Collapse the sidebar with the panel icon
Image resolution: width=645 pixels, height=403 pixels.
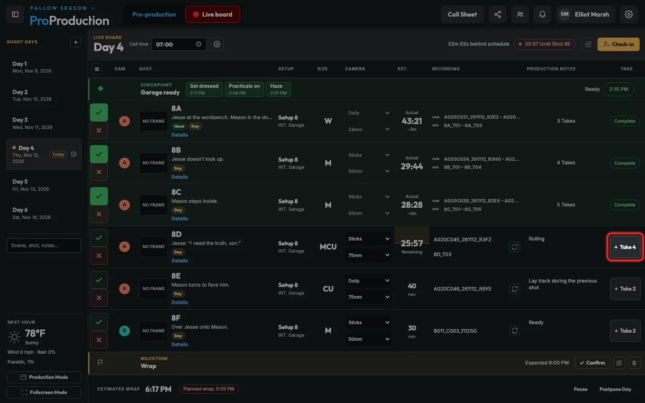15,14
